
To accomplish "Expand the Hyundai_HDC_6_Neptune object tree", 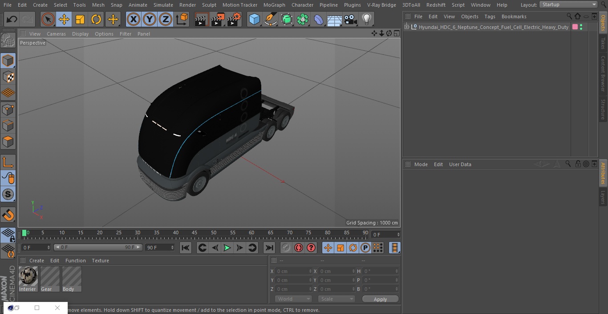I will coord(406,27).
